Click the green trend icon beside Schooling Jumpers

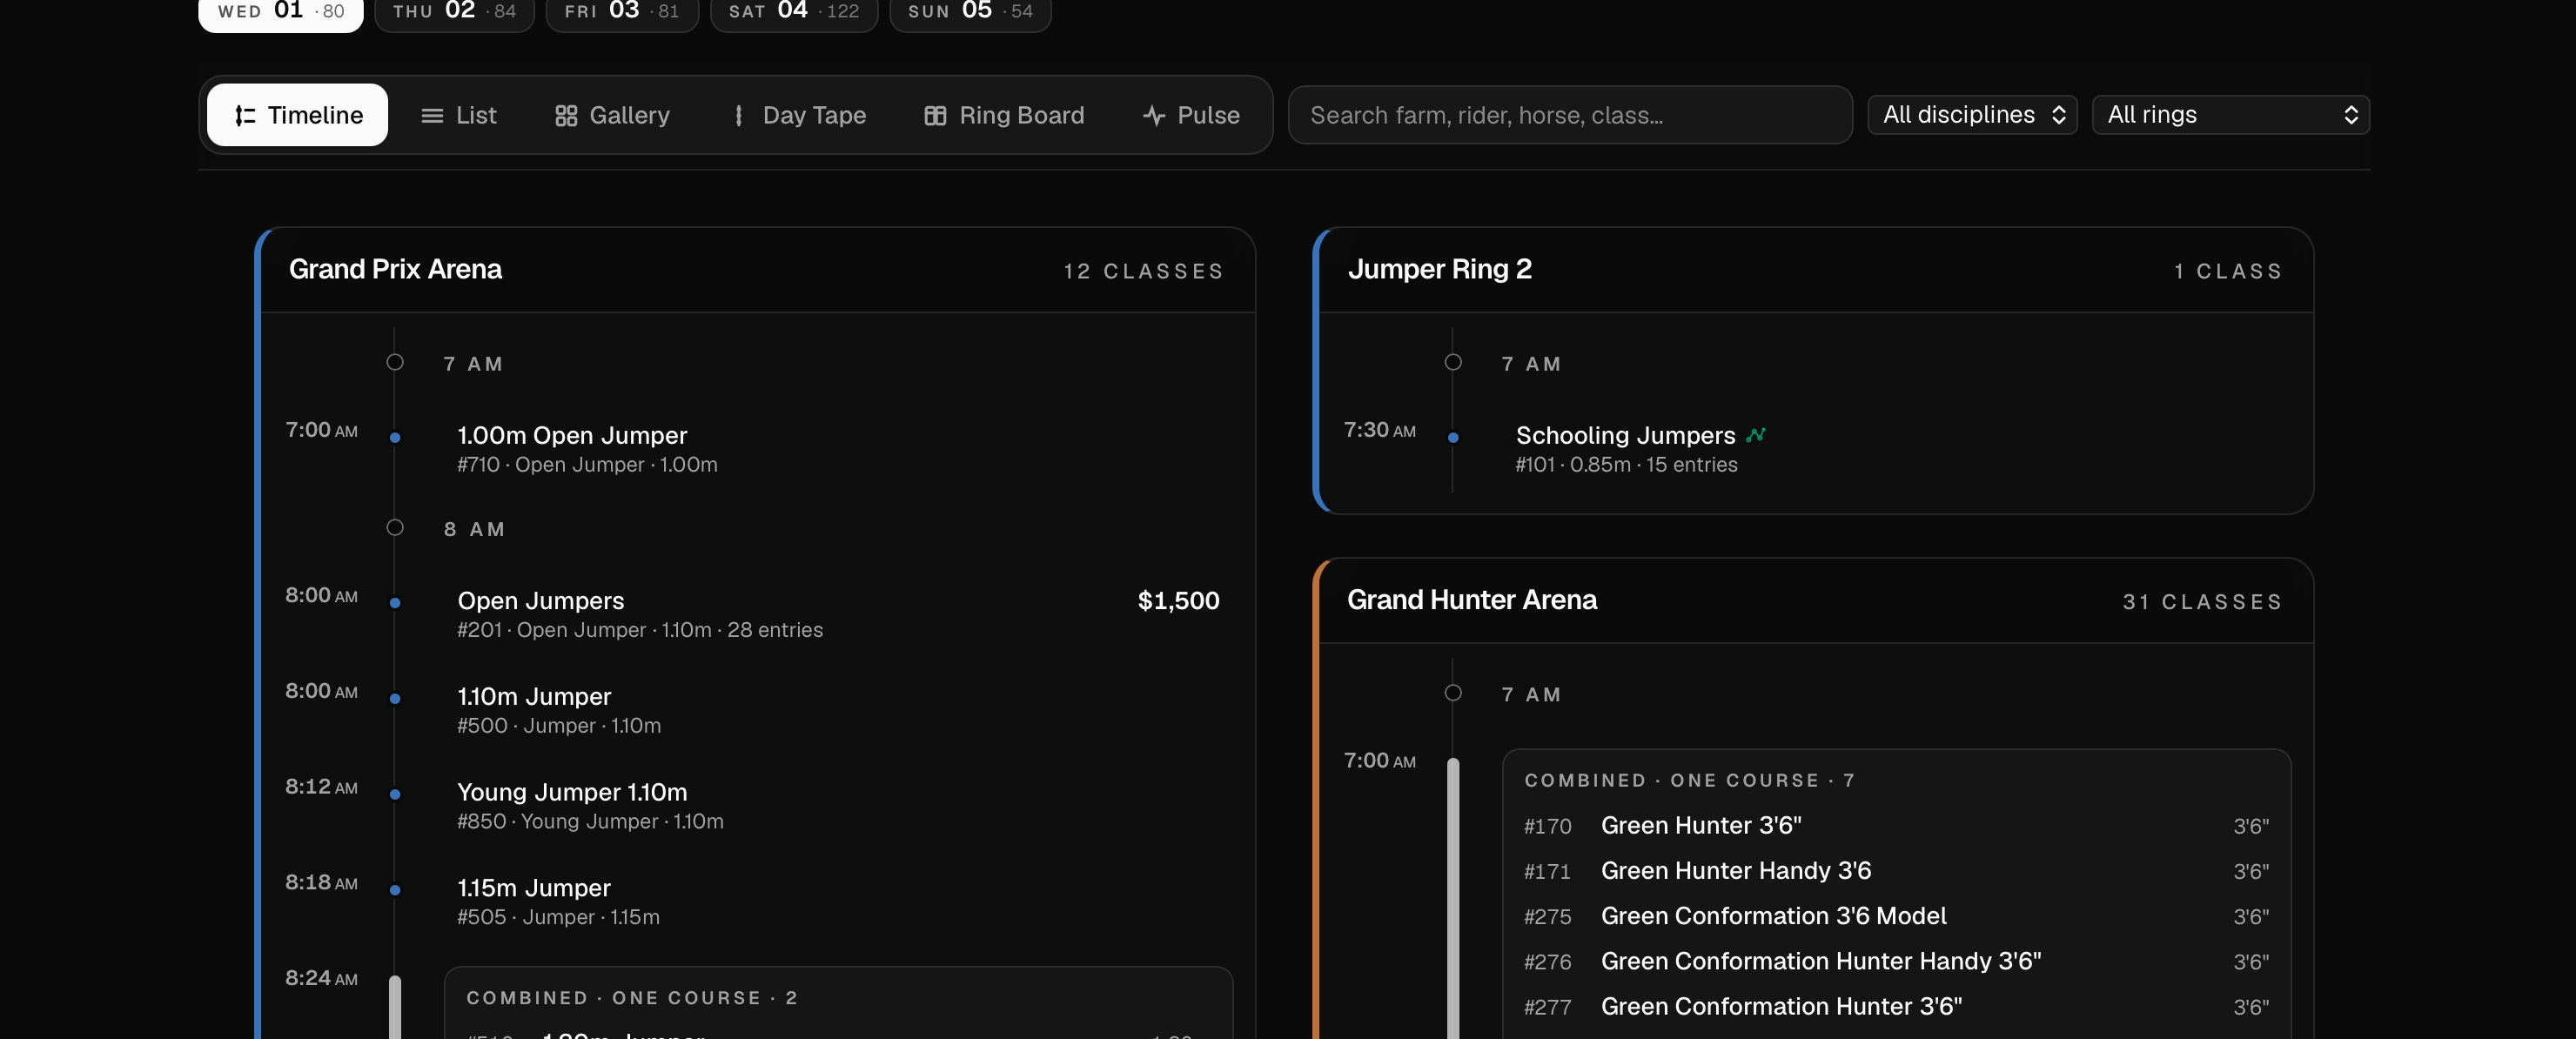(x=1756, y=435)
